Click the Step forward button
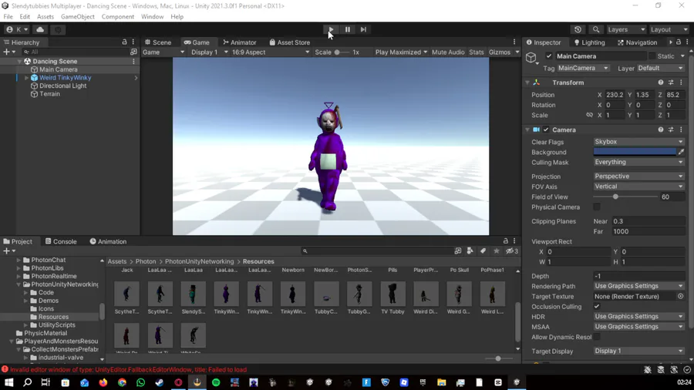The image size is (694, 390). click(x=363, y=29)
